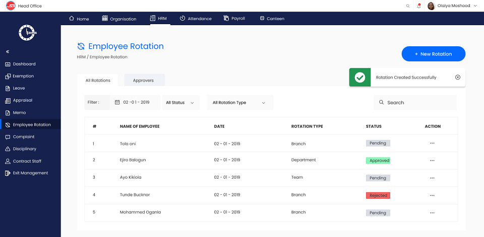The height and width of the screenshot is (237, 484).
Task: Expand the Olaiya Moshood account menu chevron
Action: (x=475, y=6)
